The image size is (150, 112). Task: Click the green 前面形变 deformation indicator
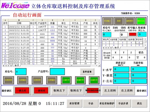pyautogui.click(x=80, y=80)
